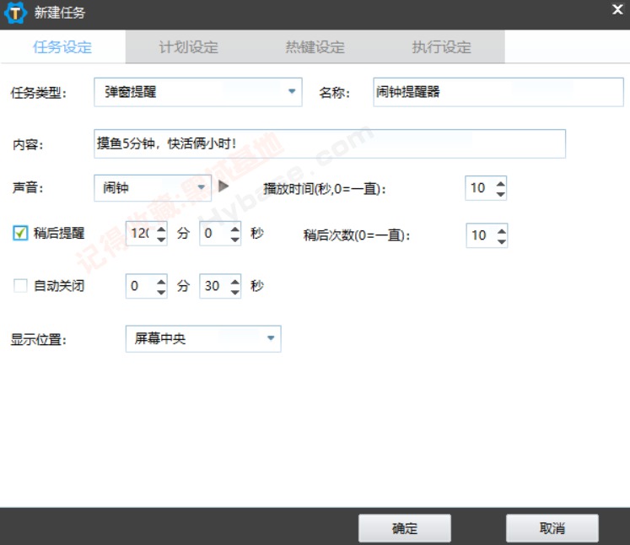The height and width of the screenshot is (545, 630).
Task: Decrease 自动关闭 minutes with down arrow
Action: (161, 292)
